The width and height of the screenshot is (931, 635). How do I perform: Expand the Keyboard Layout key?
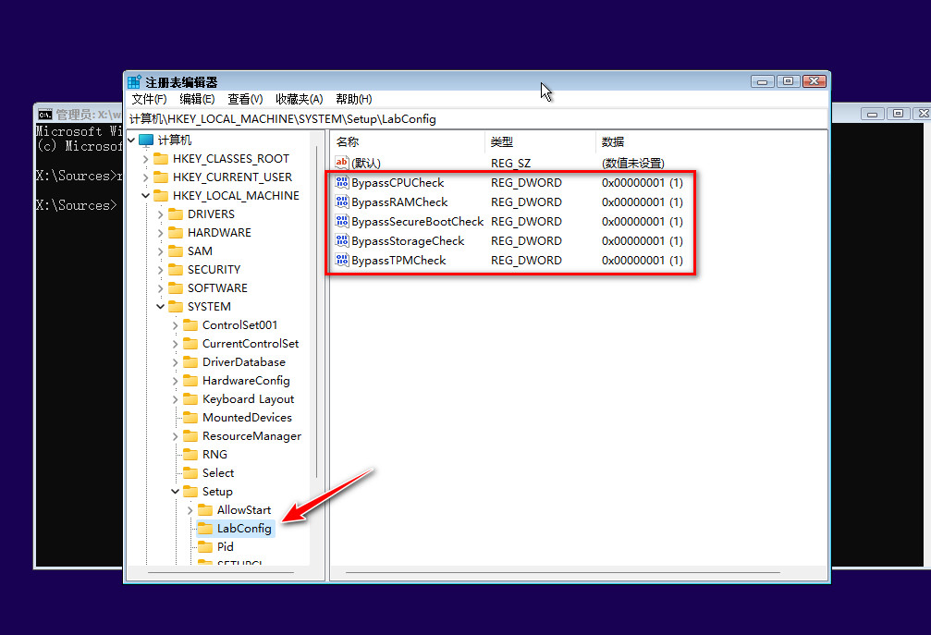pyautogui.click(x=175, y=399)
